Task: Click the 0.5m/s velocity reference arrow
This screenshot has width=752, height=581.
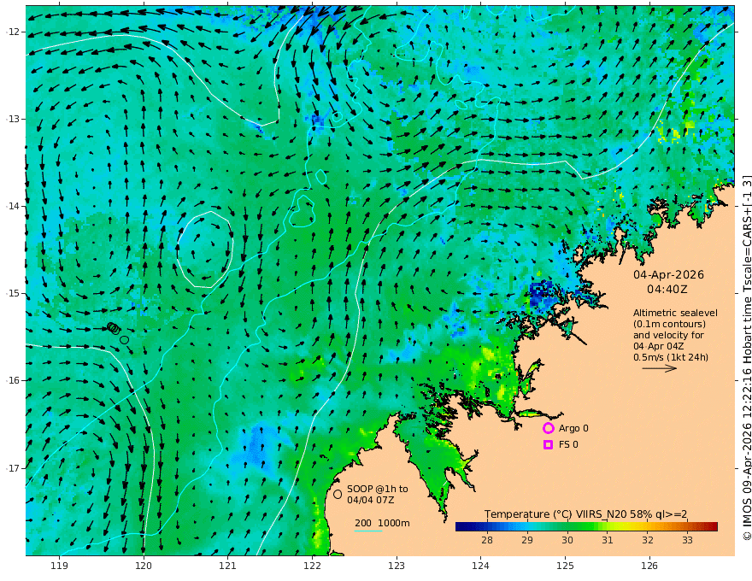Action: 660,368
